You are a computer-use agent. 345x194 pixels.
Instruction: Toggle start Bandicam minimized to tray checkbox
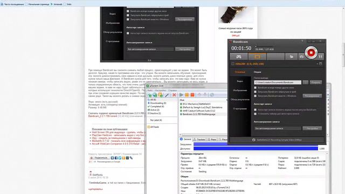tap(255, 92)
